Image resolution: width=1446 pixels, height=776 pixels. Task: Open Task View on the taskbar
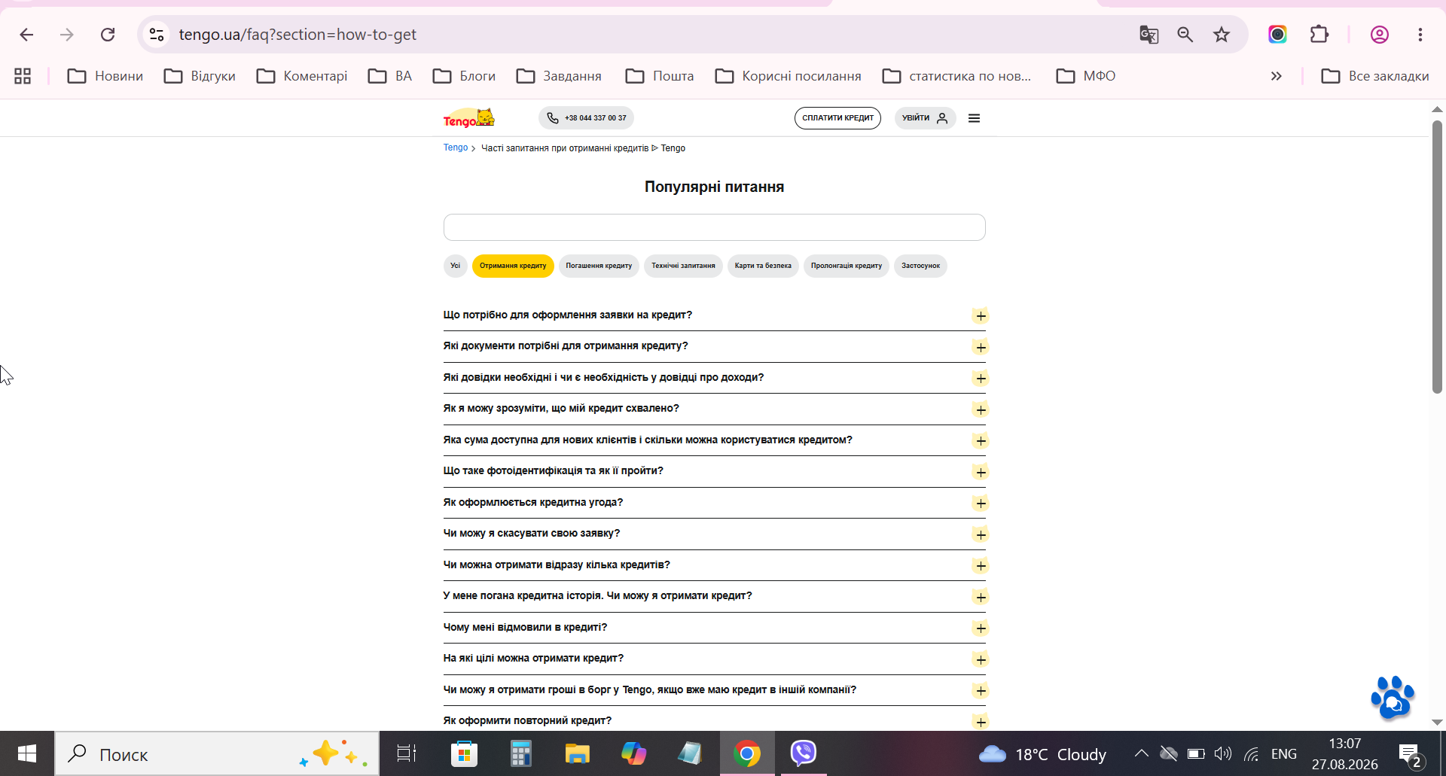pyautogui.click(x=407, y=753)
